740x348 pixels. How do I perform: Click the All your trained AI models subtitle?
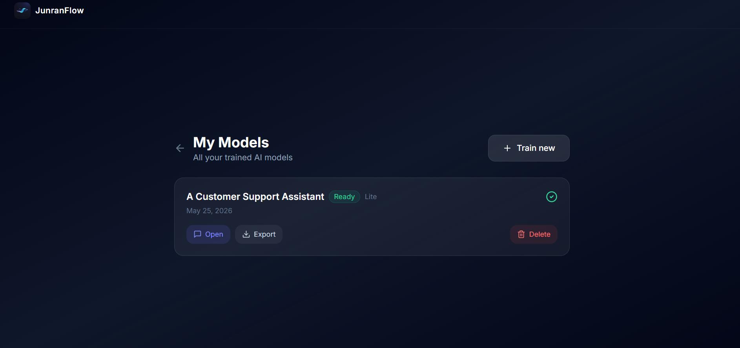[x=243, y=158]
